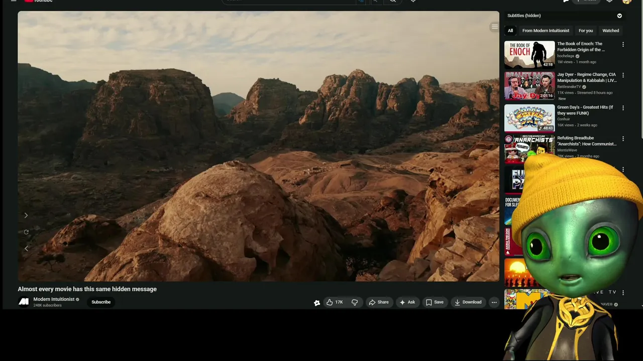Open the RattlesnakeTV channel name

[x=569, y=87]
